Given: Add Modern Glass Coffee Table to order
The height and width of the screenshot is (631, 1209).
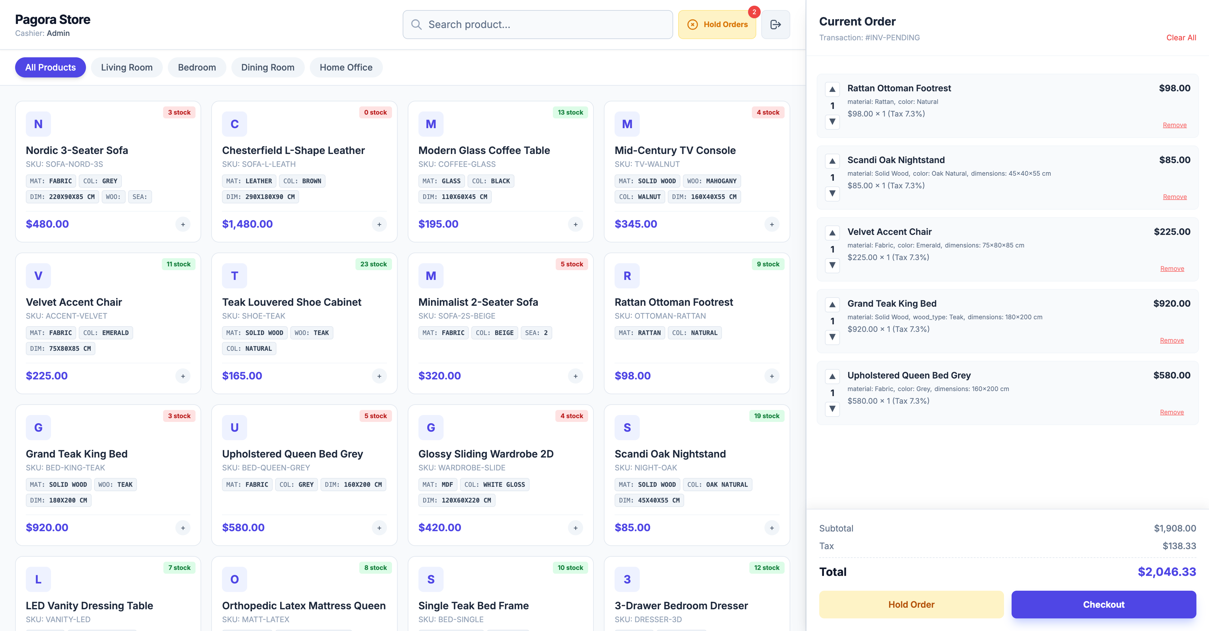Looking at the screenshot, I should tap(576, 225).
